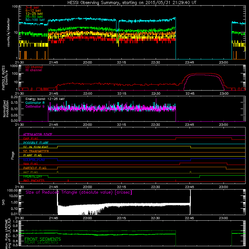This screenshot has height=249, width=249.
Task: Click the BAD_PACKETS flag label
Action: [34, 181]
